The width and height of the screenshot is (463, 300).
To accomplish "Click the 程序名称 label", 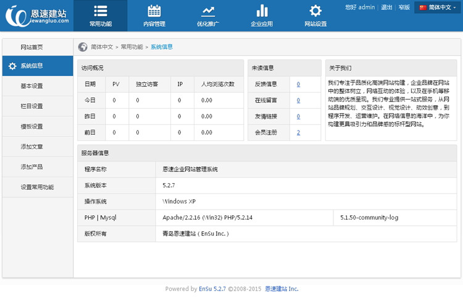I will pos(95,169).
